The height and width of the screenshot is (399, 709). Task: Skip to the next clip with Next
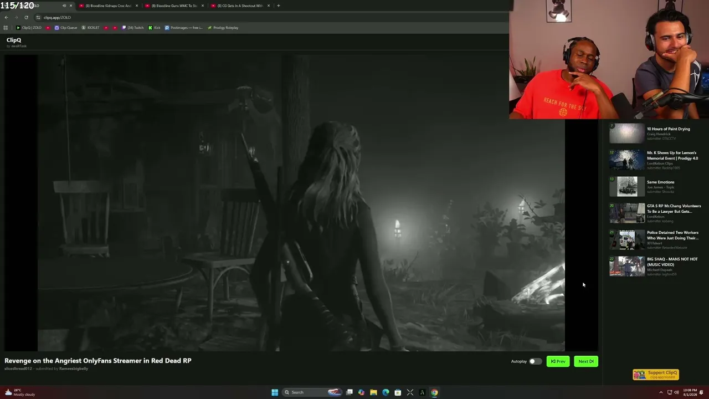(x=585, y=361)
